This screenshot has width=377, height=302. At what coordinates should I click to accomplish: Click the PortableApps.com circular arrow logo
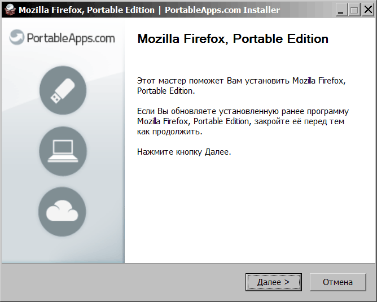pyautogui.click(x=17, y=38)
